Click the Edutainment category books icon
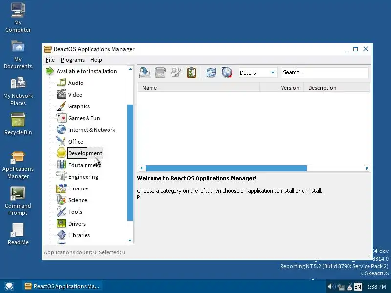The image size is (391, 293). click(62, 165)
